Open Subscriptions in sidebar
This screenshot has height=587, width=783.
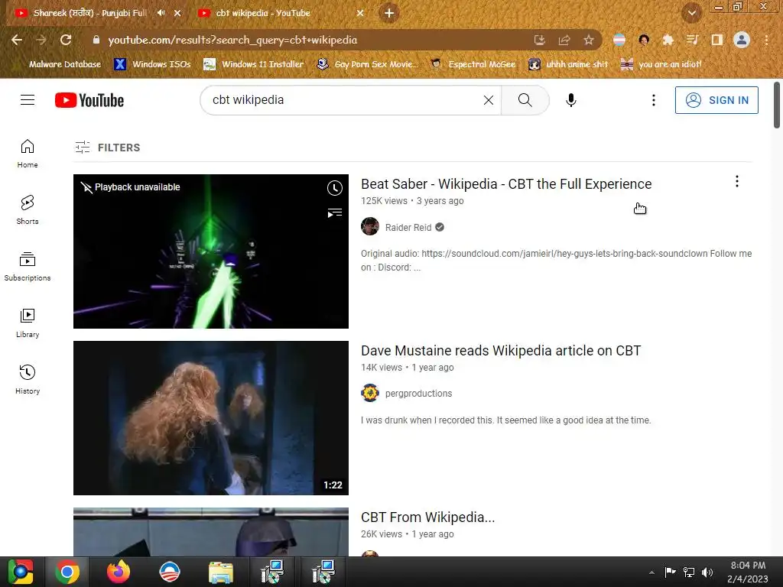[28, 267]
